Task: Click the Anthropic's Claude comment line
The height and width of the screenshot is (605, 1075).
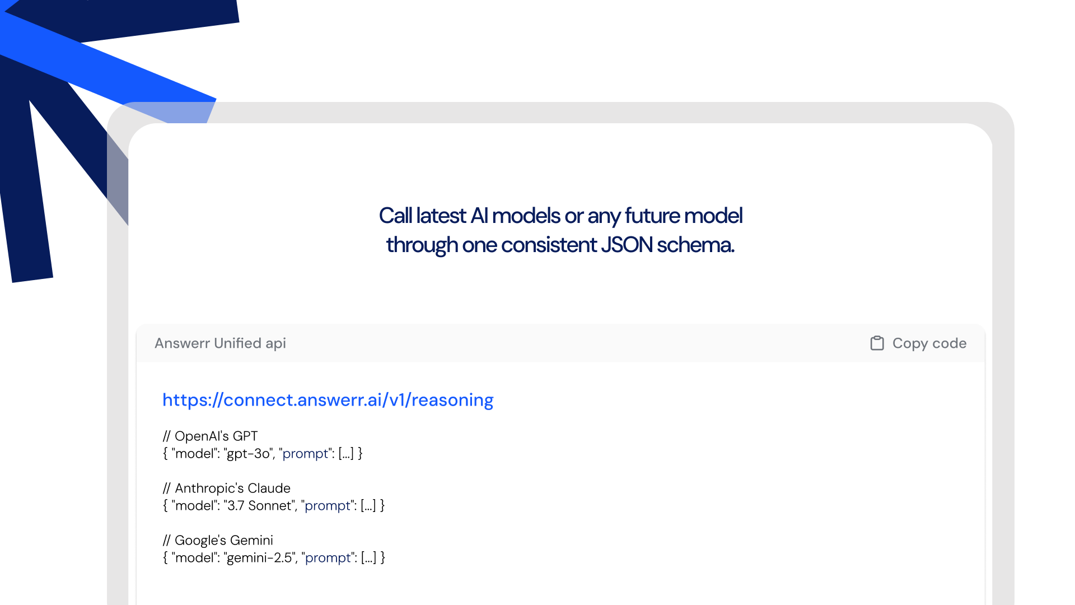Action: coord(227,488)
